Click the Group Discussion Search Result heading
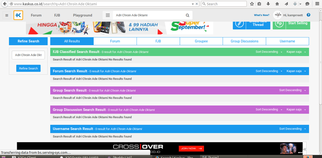The width and height of the screenshot is (322, 158). pos(79,110)
